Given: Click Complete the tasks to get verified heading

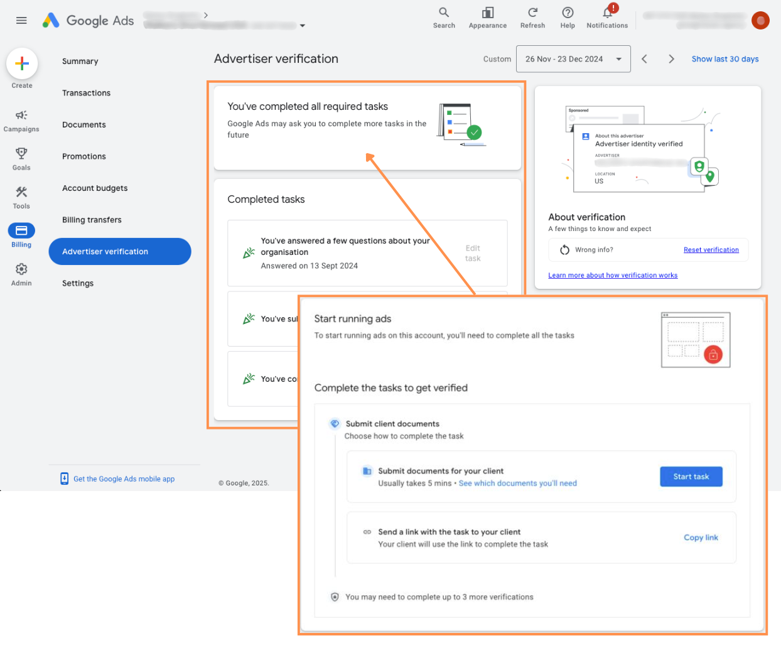Looking at the screenshot, I should pos(391,388).
